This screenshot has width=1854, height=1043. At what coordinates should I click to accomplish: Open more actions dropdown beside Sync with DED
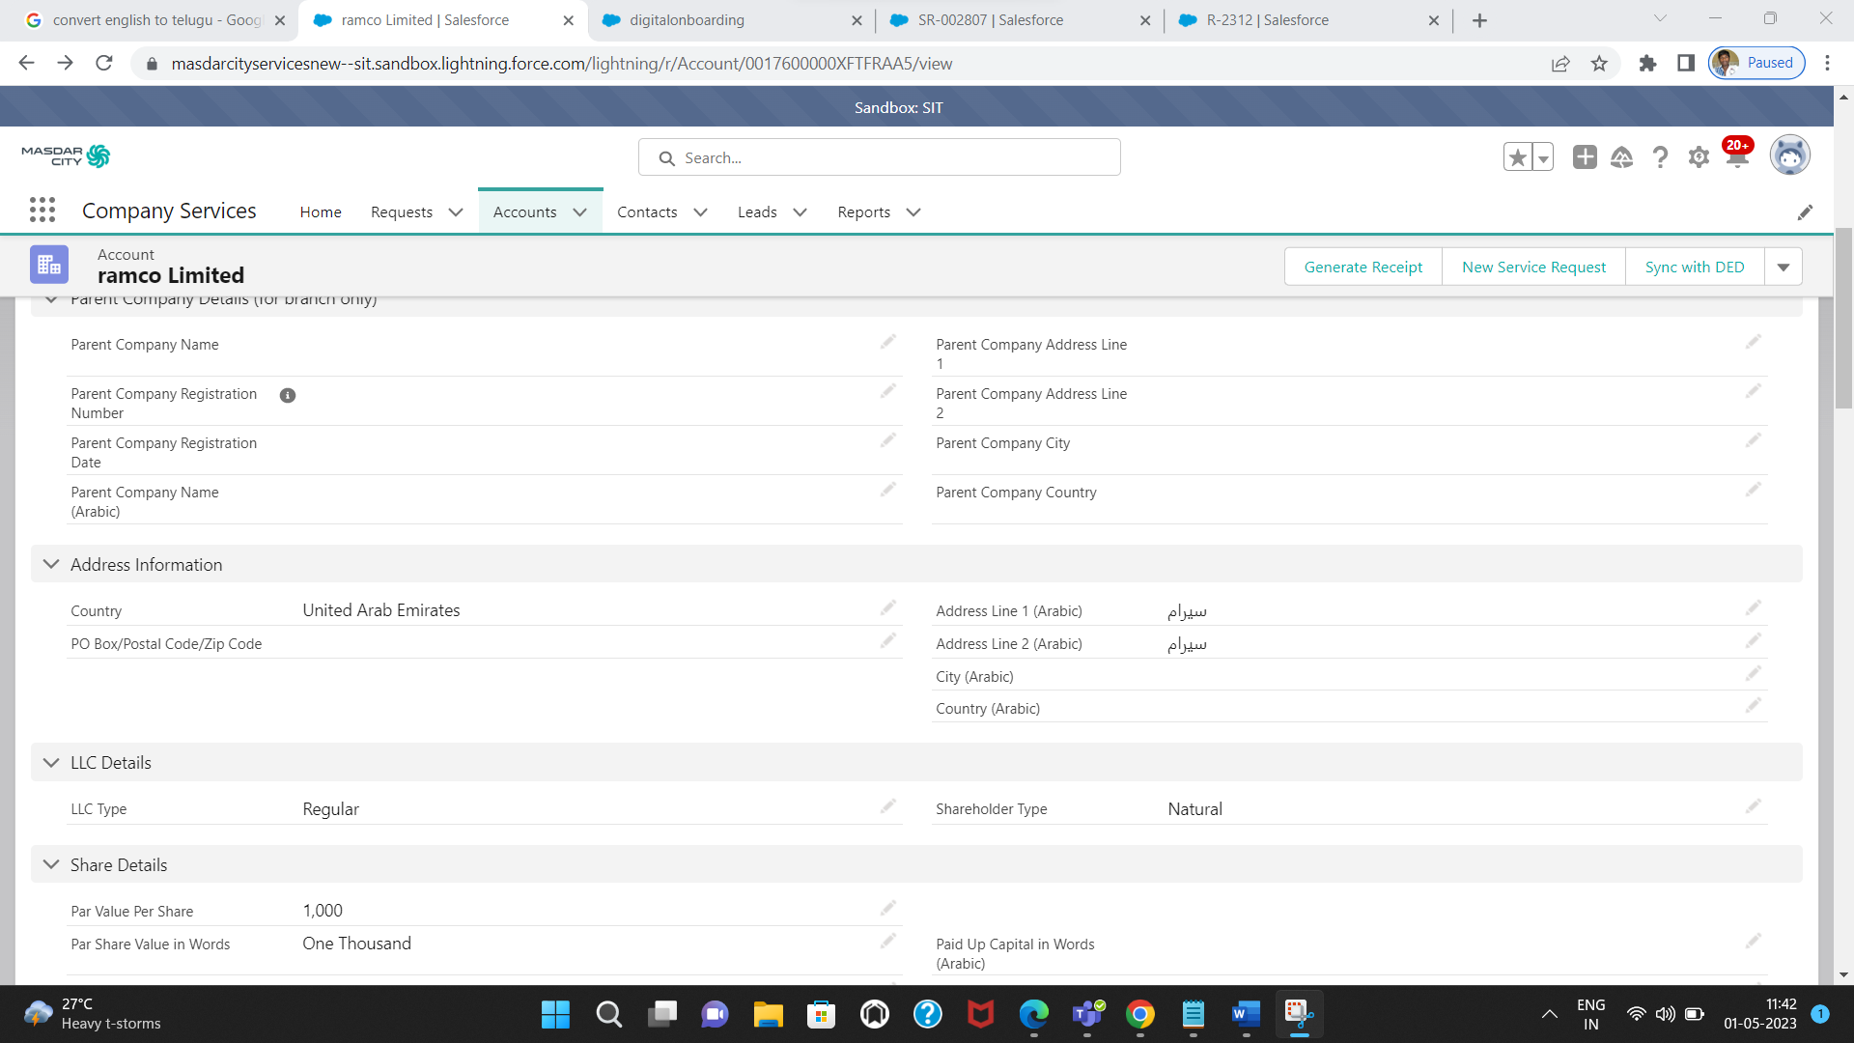pos(1783,268)
